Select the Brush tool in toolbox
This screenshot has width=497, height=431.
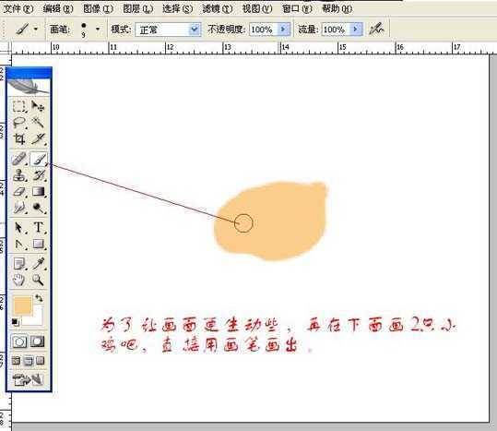[x=39, y=159]
